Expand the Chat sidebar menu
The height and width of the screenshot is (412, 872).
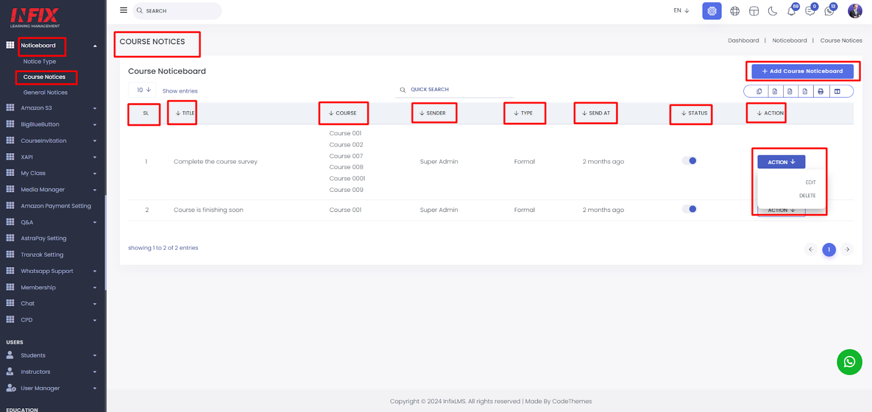[95, 304]
